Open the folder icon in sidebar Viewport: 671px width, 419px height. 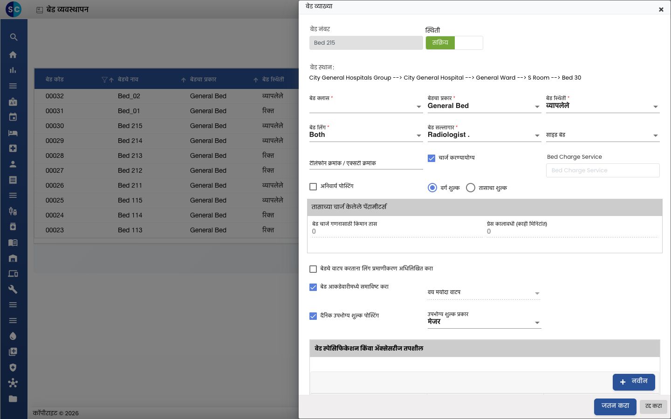[13, 399]
